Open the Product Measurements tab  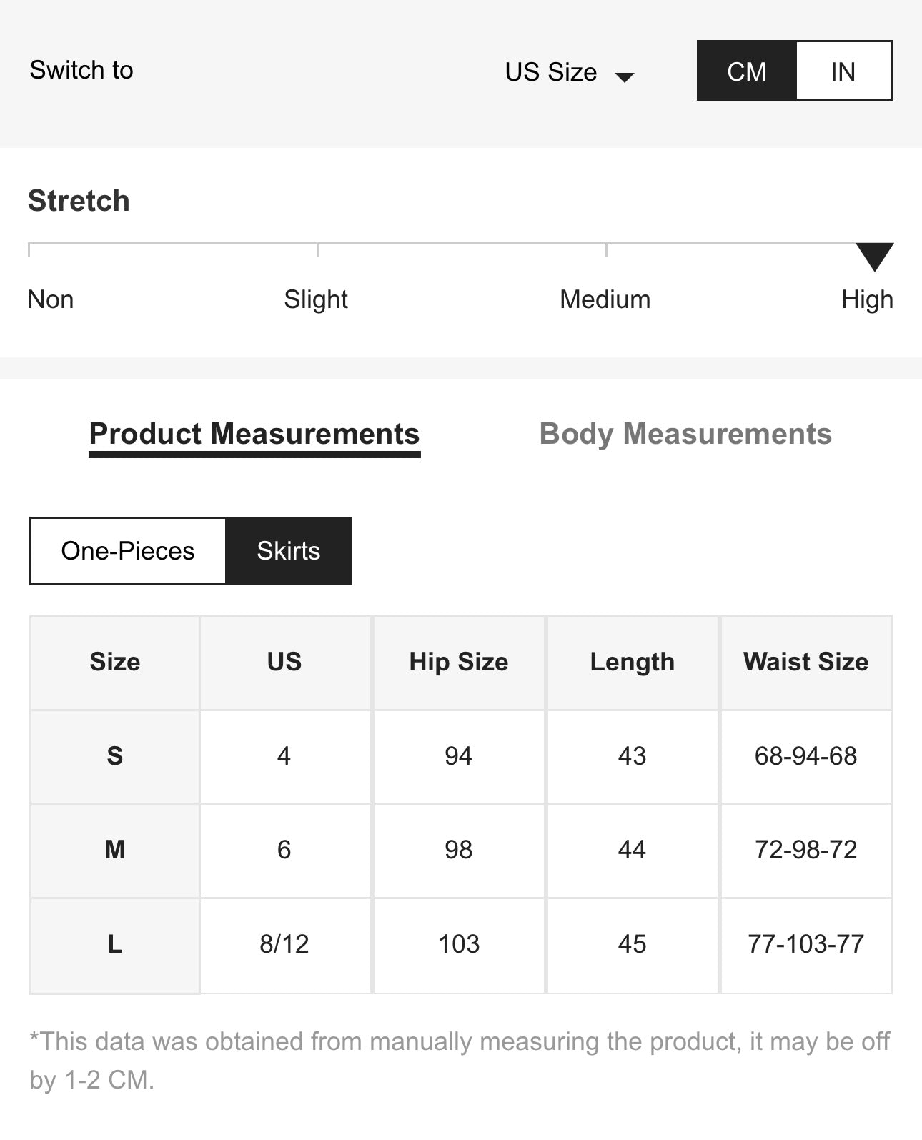point(254,434)
